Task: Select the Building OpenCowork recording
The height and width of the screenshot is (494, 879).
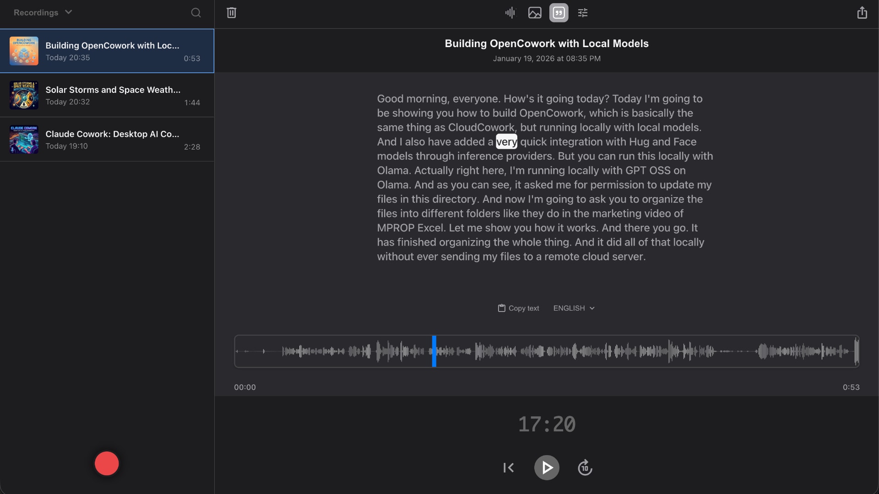Action: [x=107, y=51]
